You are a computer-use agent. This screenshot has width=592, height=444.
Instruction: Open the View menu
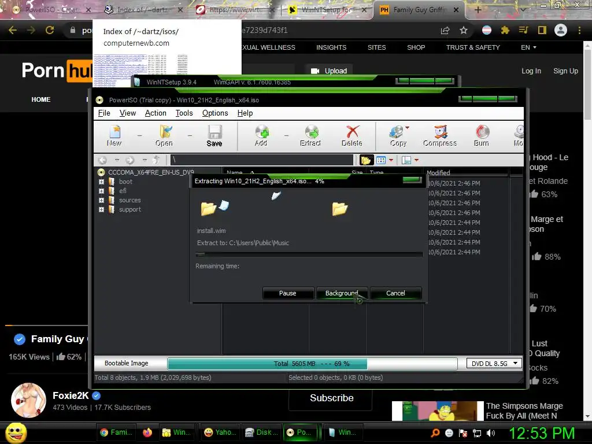click(x=128, y=113)
